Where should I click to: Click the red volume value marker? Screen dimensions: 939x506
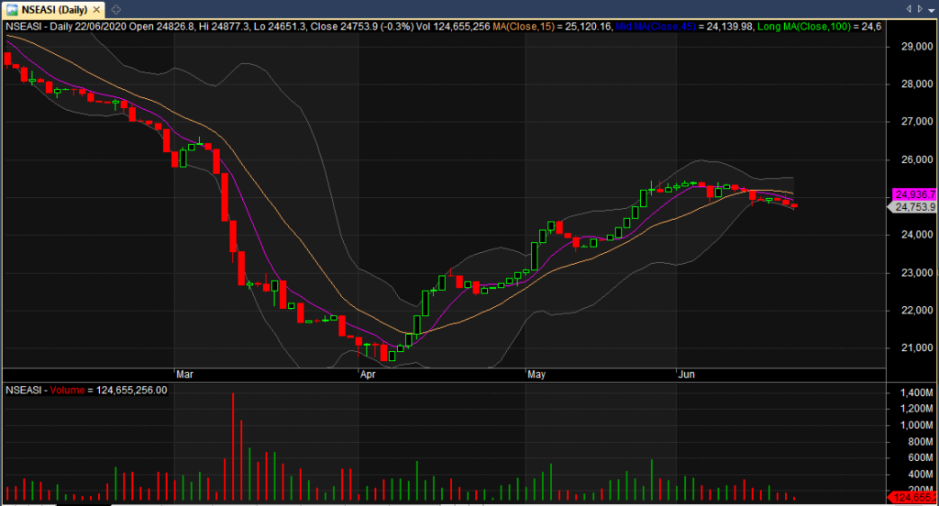click(x=911, y=498)
